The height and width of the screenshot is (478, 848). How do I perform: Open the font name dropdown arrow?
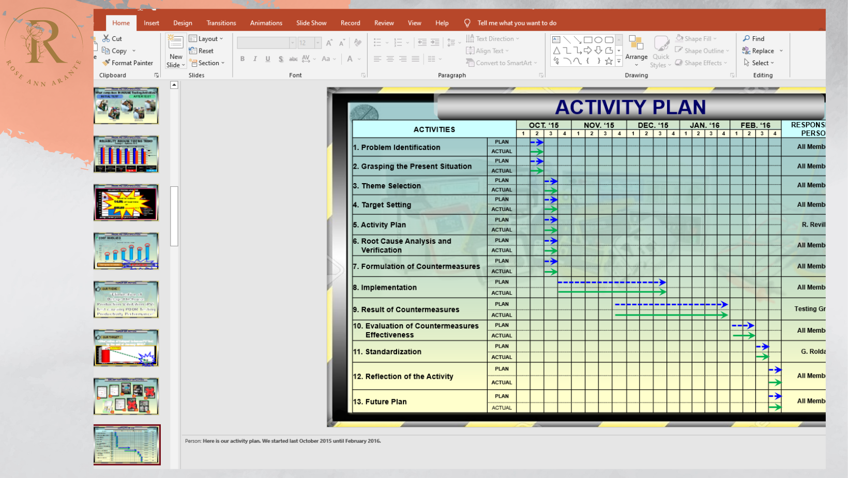pyautogui.click(x=293, y=43)
